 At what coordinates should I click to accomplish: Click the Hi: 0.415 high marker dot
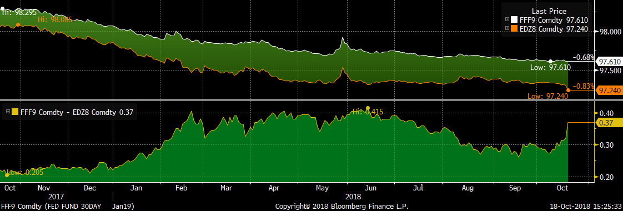tap(368, 108)
